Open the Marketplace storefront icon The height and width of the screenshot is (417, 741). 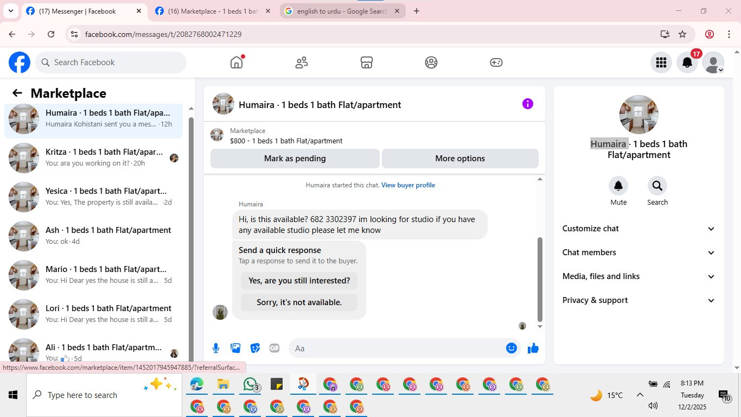tap(367, 62)
